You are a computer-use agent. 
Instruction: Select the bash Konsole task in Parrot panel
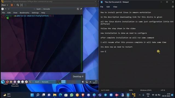pos(42,82)
